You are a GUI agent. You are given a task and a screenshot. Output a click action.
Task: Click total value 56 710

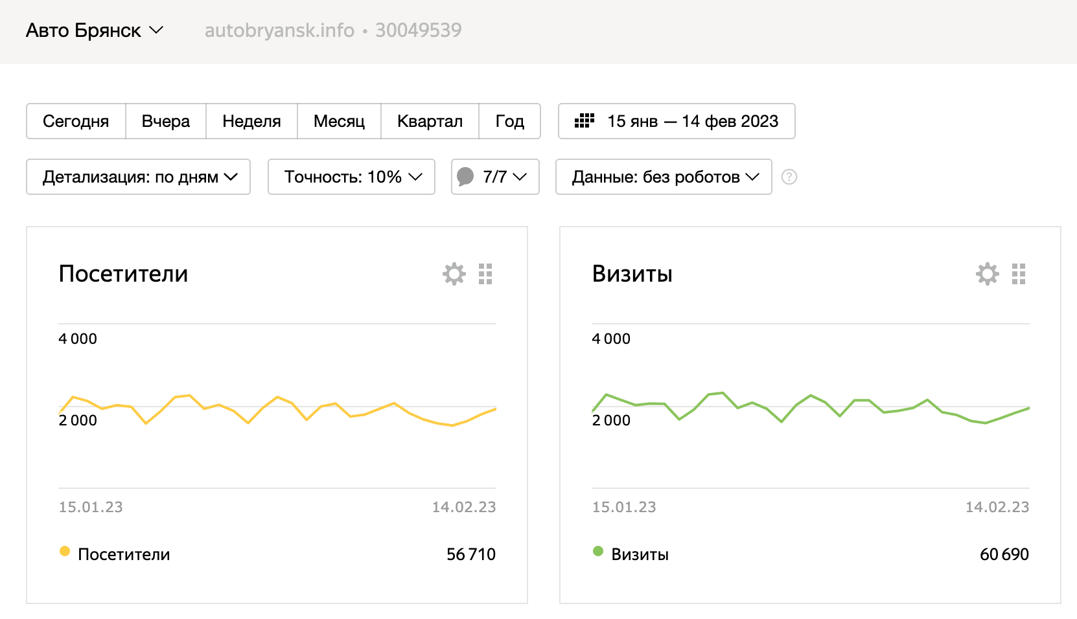coord(471,554)
